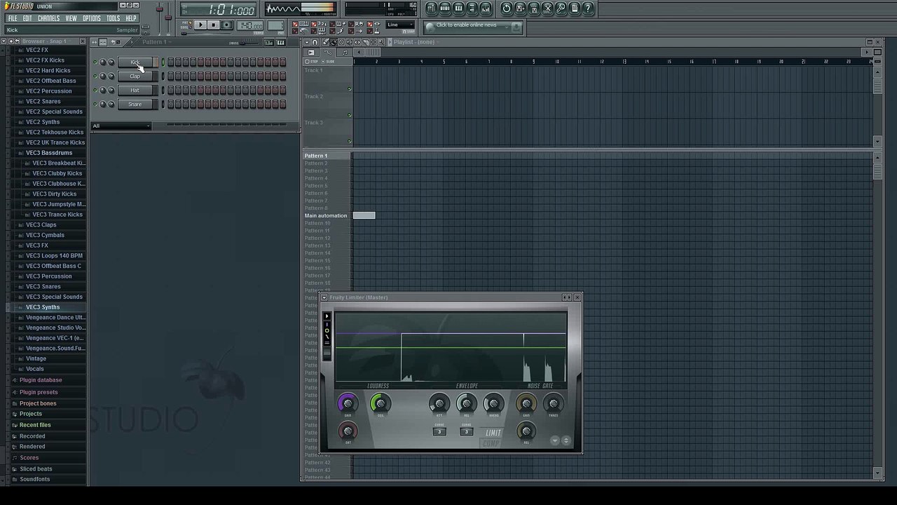Select the VEC3 Synths browser folder
Viewport: 897px width, 505px height.
[x=43, y=307]
